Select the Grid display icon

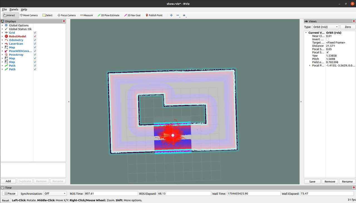pos(6,33)
